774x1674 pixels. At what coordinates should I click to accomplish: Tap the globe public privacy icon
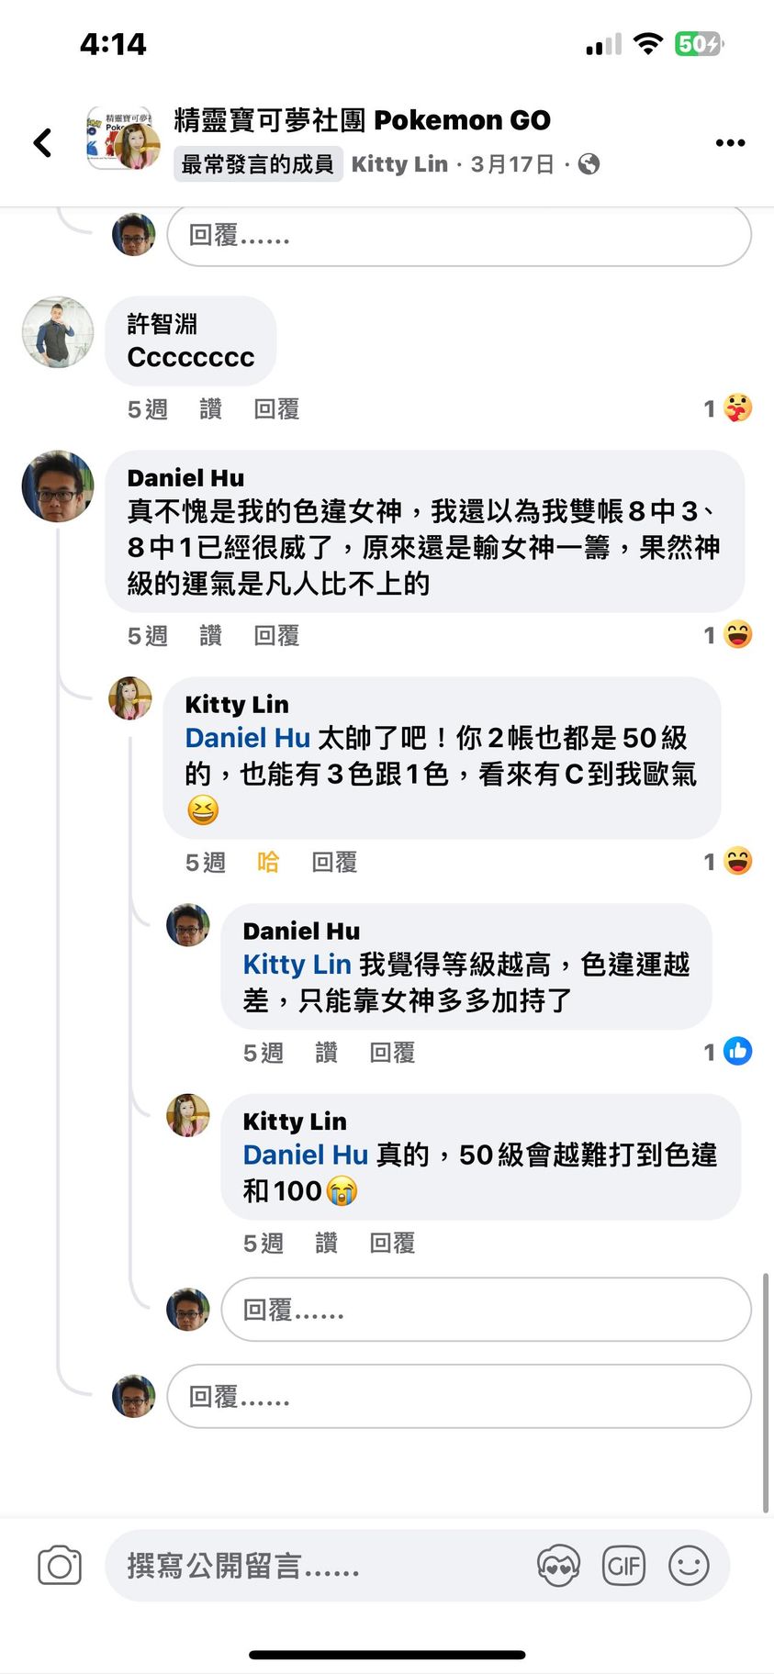(x=589, y=164)
